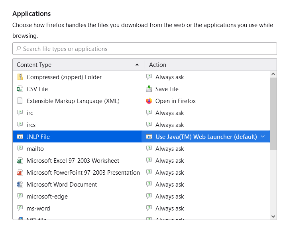The height and width of the screenshot is (226, 285).
Task: Select the Microsoft Word Document row
Action: point(141,185)
